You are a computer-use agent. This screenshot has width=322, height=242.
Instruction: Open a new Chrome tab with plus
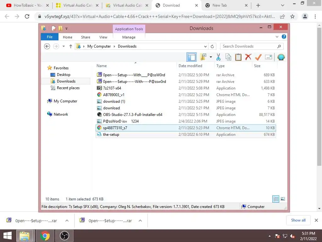coord(258,6)
